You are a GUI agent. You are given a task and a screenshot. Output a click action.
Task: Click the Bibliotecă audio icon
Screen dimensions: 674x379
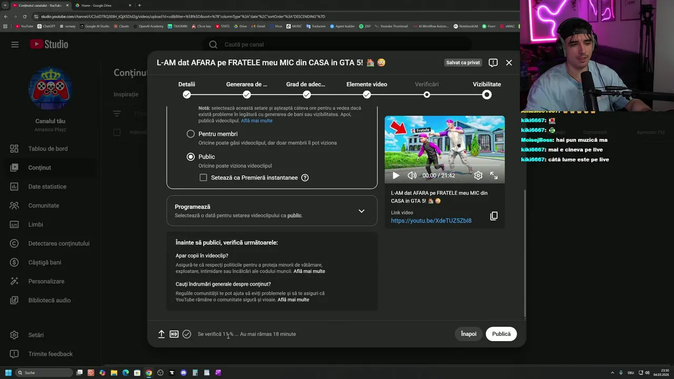pyautogui.click(x=14, y=300)
